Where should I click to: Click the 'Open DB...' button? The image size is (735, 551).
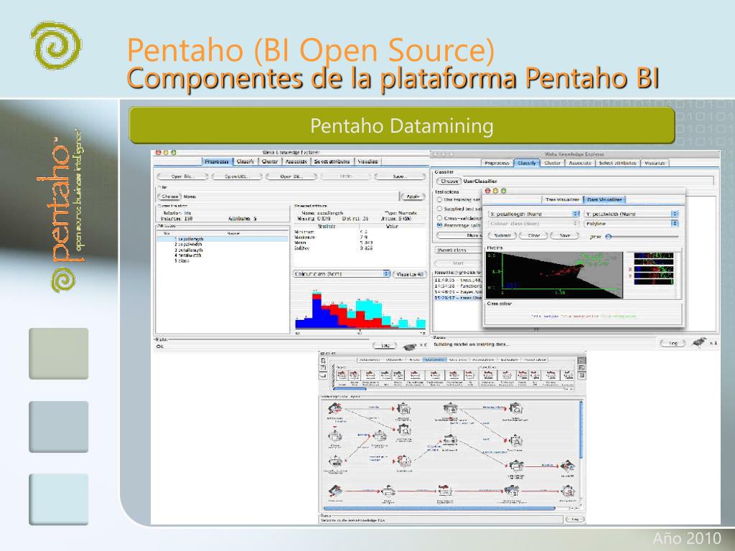coord(291,176)
